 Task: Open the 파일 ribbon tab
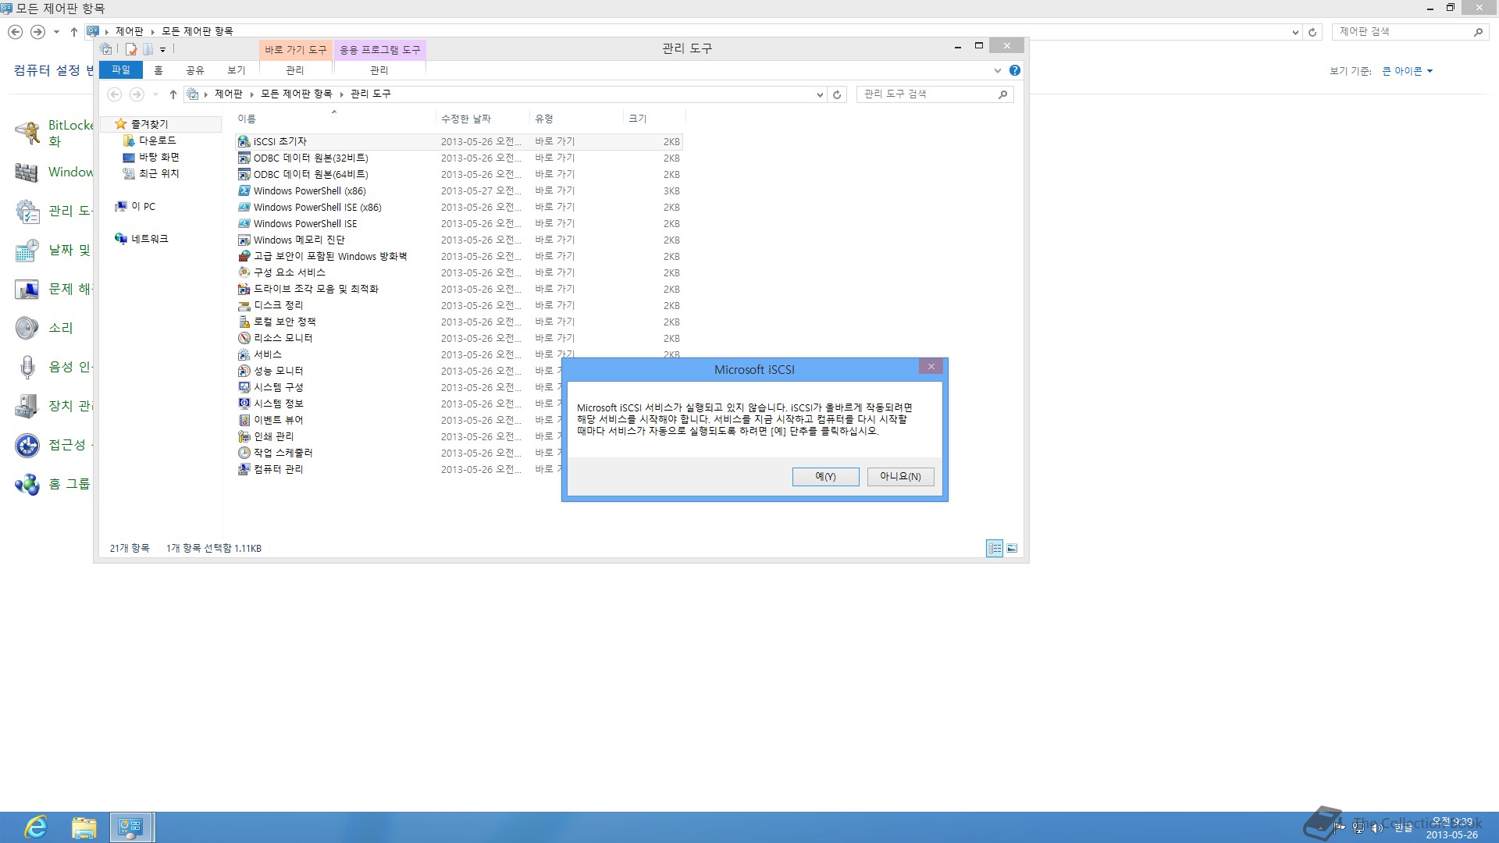[121, 70]
